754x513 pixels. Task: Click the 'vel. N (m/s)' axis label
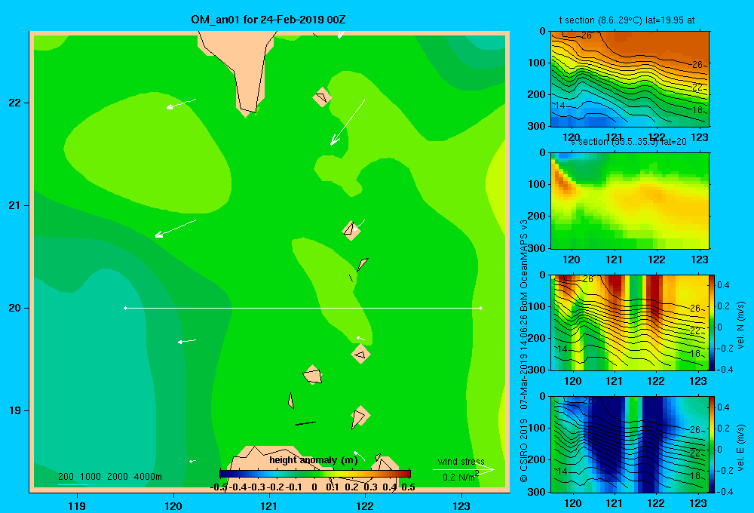pos(740,325)
